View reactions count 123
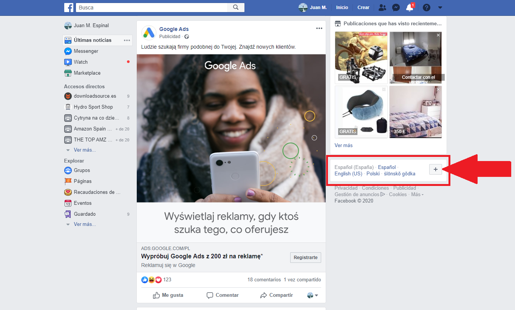The height and width of the screenshot is (310, 515). tap(167, 280)
